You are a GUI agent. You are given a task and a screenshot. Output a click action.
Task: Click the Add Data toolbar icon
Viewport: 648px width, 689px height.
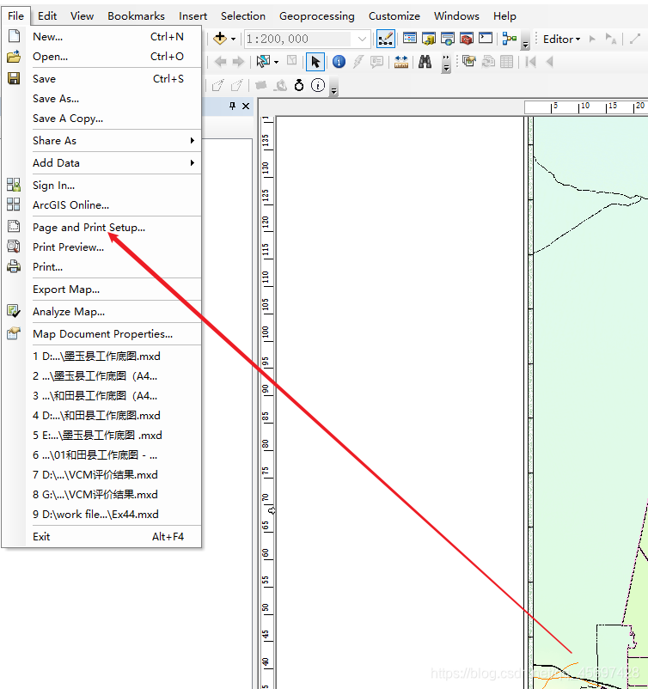(x=219, y=39)
